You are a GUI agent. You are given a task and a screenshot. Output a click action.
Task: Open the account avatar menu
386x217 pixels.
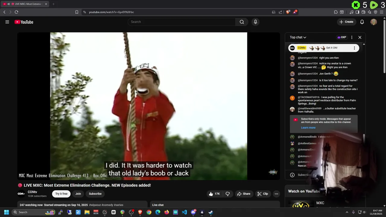(374, 22)
